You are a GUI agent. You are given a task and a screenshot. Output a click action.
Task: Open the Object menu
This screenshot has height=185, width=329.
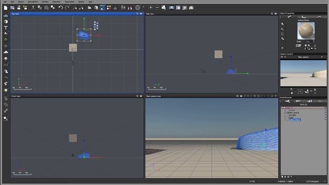click(x=21, y=2)
